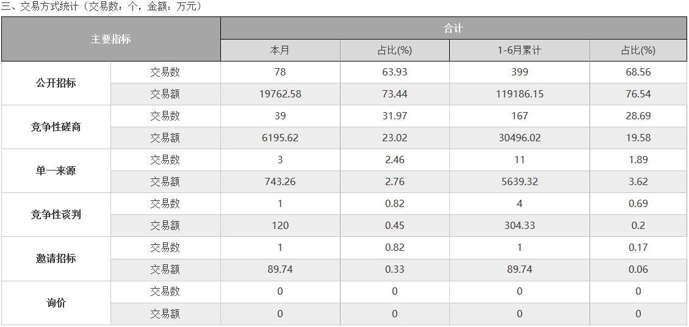Image resolution: width=689 pixels, height=327 pixels.
Task: Select the 邀请招标 row label
Action: 56,259
